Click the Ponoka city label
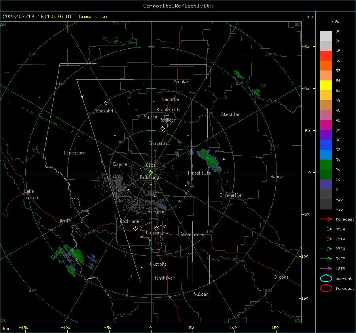356x333 pixels. [180, 82]
